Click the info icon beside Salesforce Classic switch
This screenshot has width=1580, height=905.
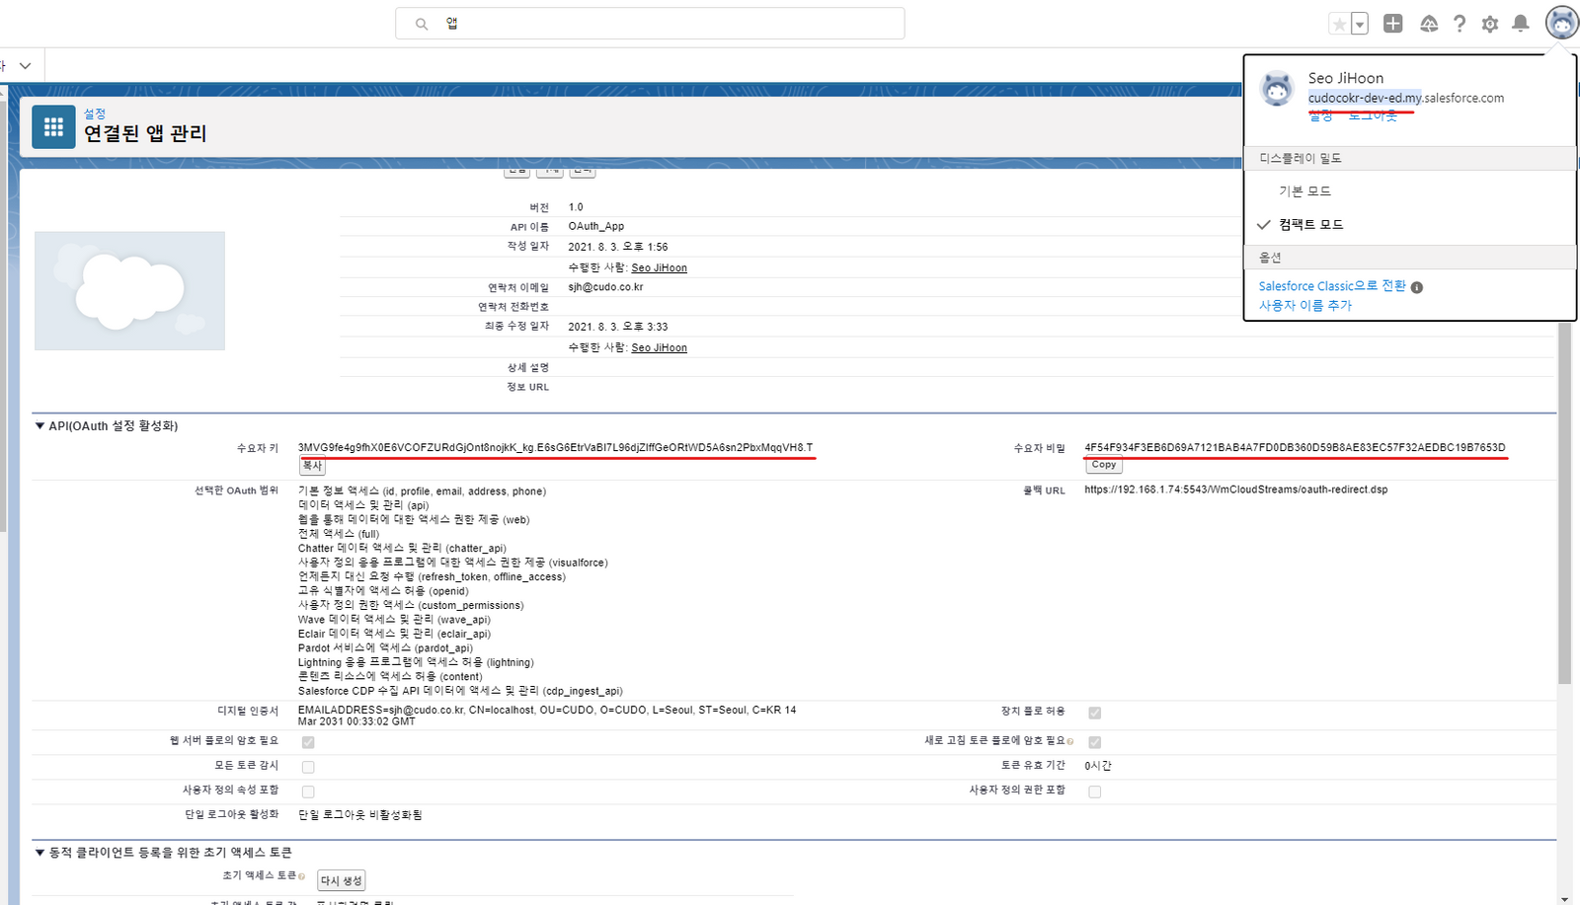pos(1417,287)
